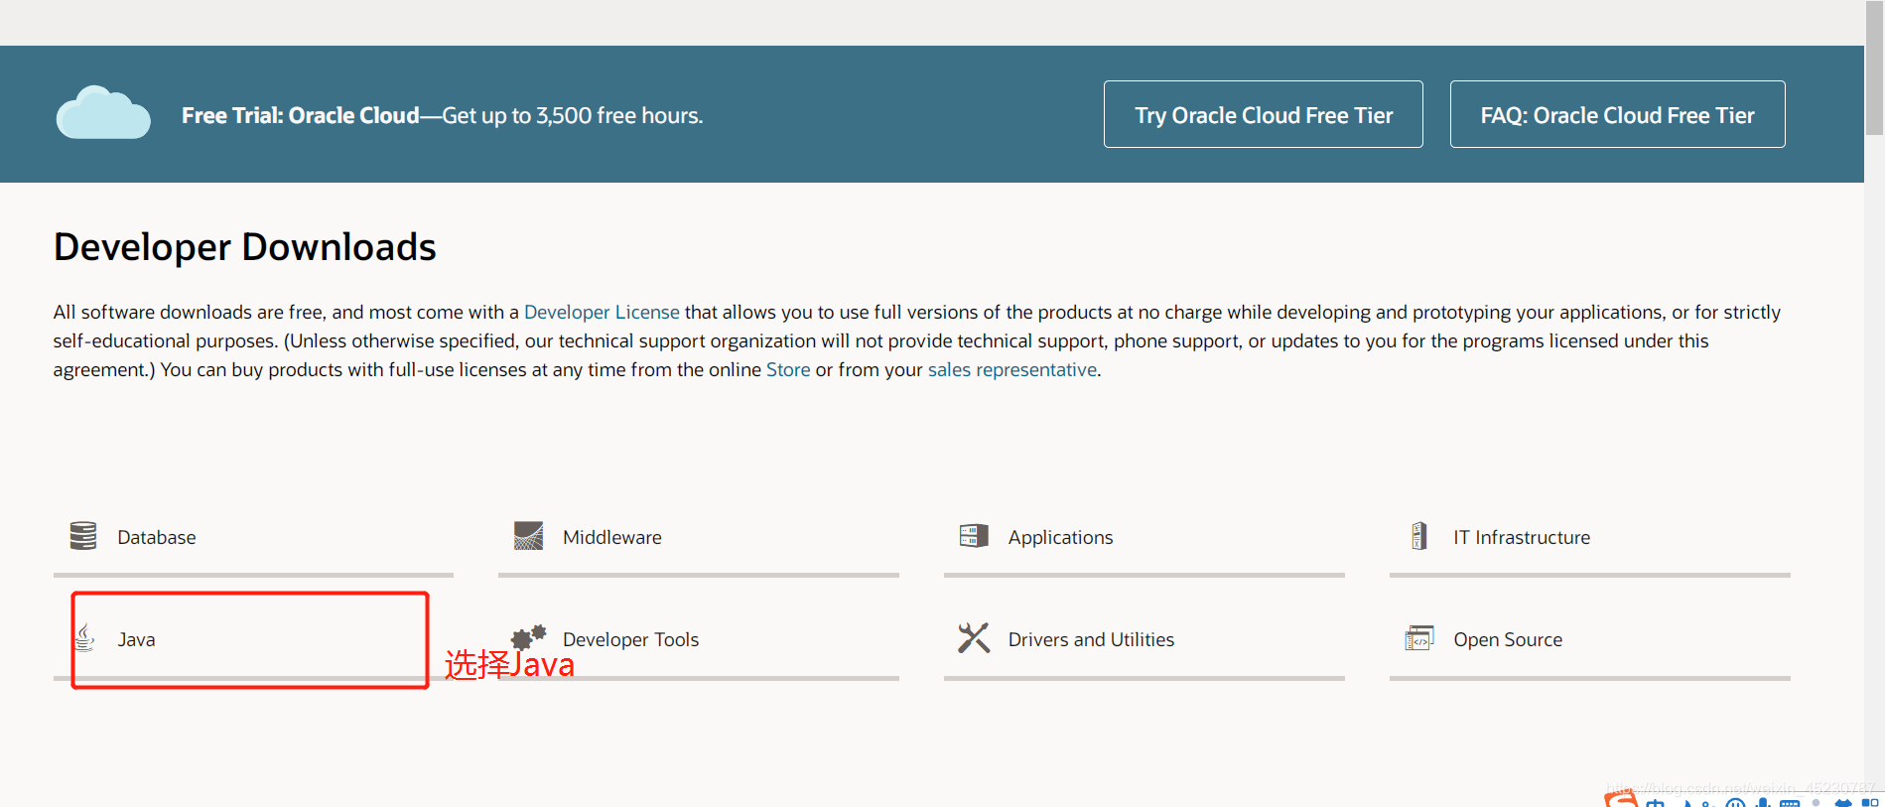Screen dimensions: 1885x807
Task: Open the Drivers and Utilities link
Action: point(1091,639)
